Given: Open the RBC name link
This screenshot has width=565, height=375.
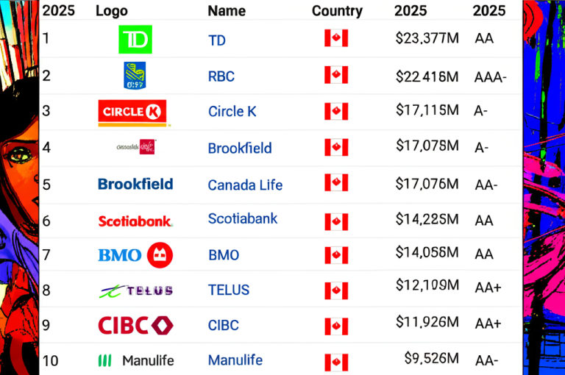Looking at the screenshot, I should (221, 76).
